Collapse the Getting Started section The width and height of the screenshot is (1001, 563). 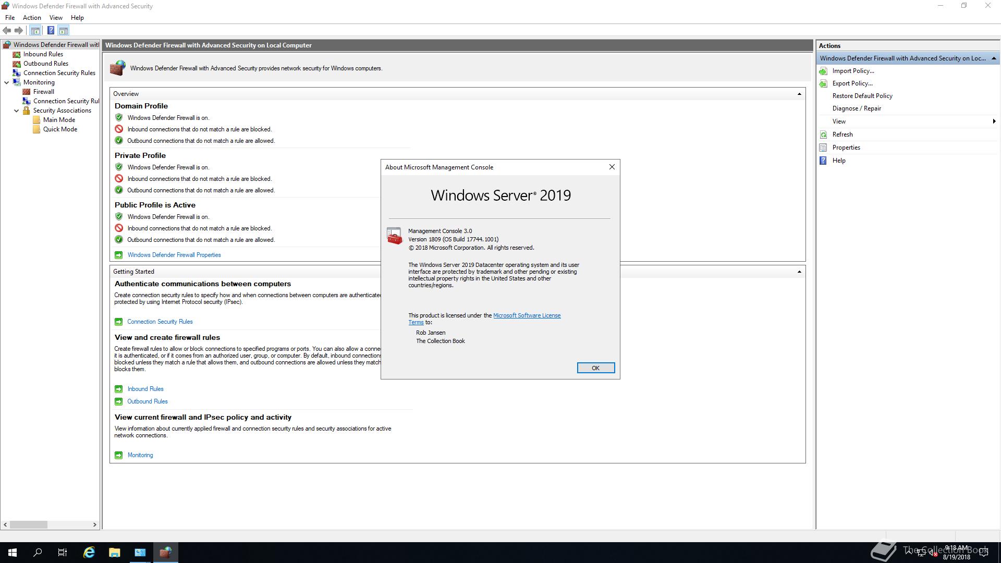(799, 272)
